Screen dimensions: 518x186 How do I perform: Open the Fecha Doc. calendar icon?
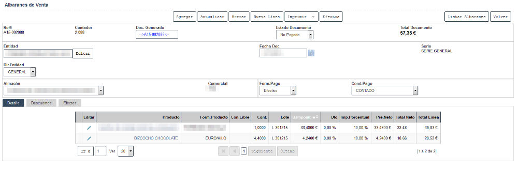pos(311,53)
